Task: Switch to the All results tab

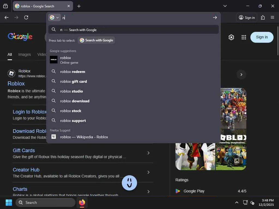Action: [10, 54]
